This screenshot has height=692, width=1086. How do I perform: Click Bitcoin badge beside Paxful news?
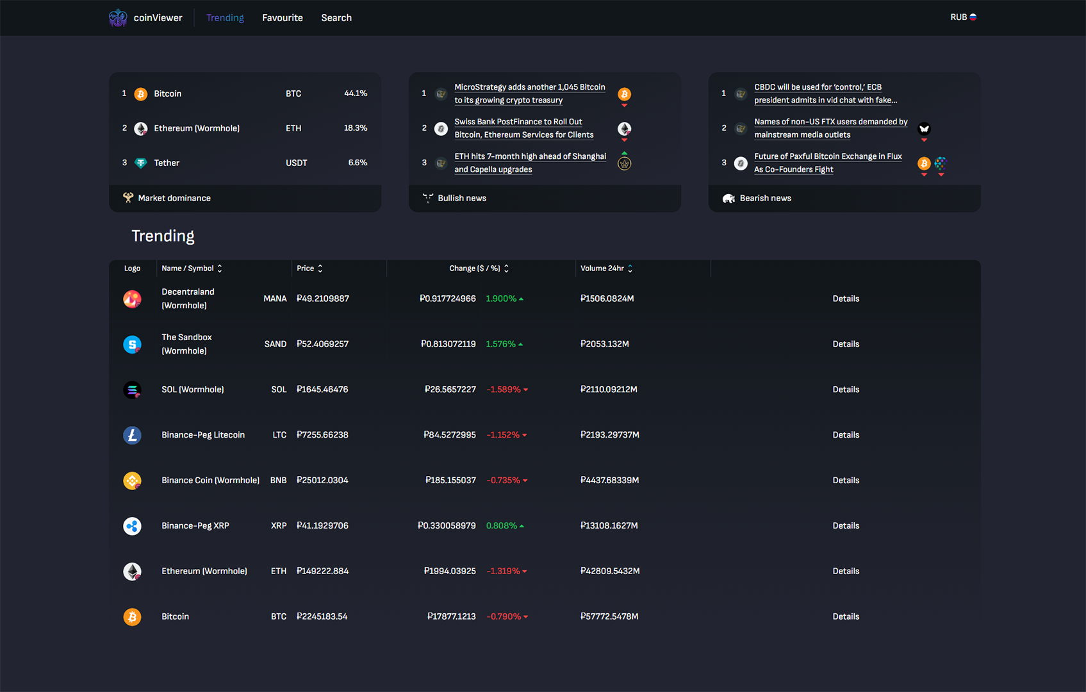click(x=924, y=163)
